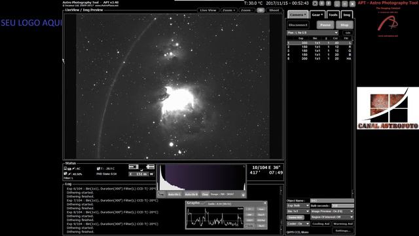Open the Img tab
The width and height of the screenshot is (419, 236).
coord(346,14)
